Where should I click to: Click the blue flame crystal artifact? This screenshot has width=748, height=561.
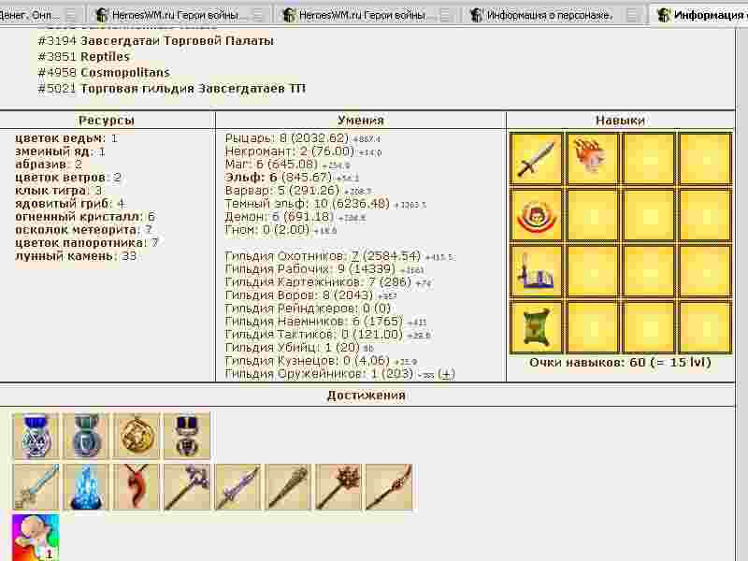point(86,487)
